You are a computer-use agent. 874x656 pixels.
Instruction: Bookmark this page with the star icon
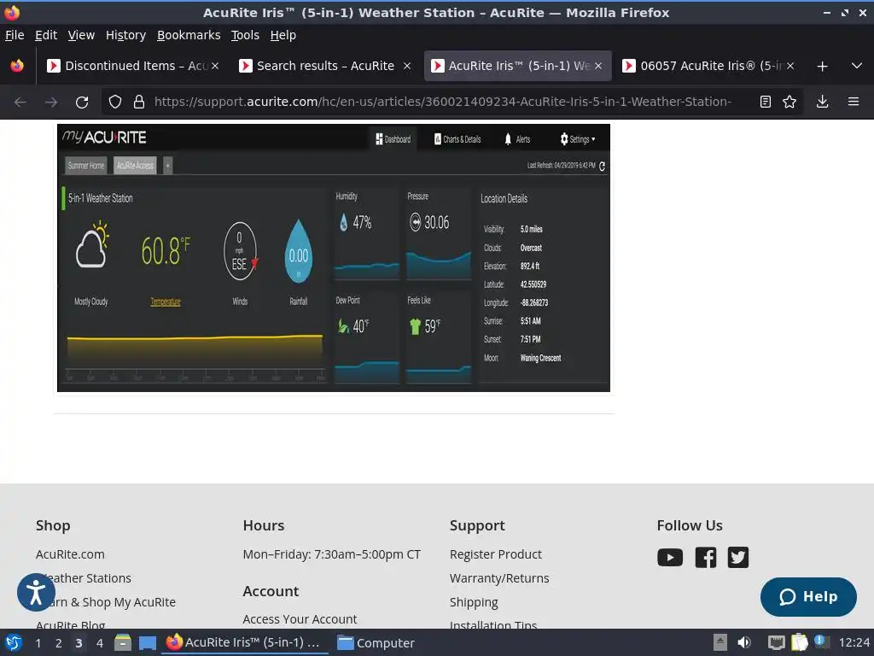(x=790, y=102)
